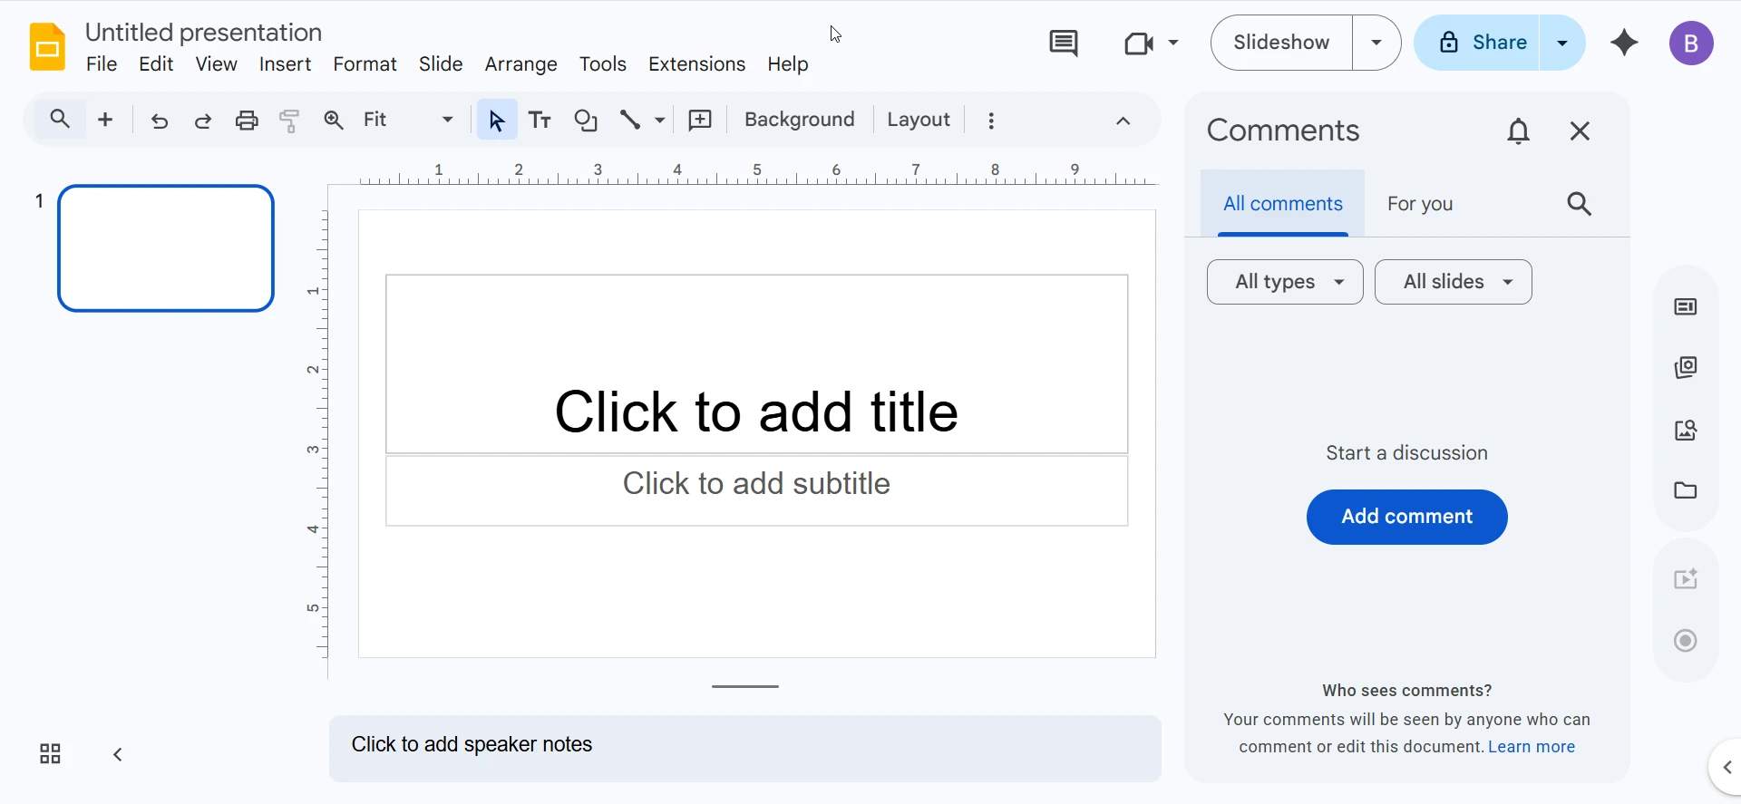1741x804 pixels.
Task: Open comment notification settings bell
Action: click(x=1518, y=131)
